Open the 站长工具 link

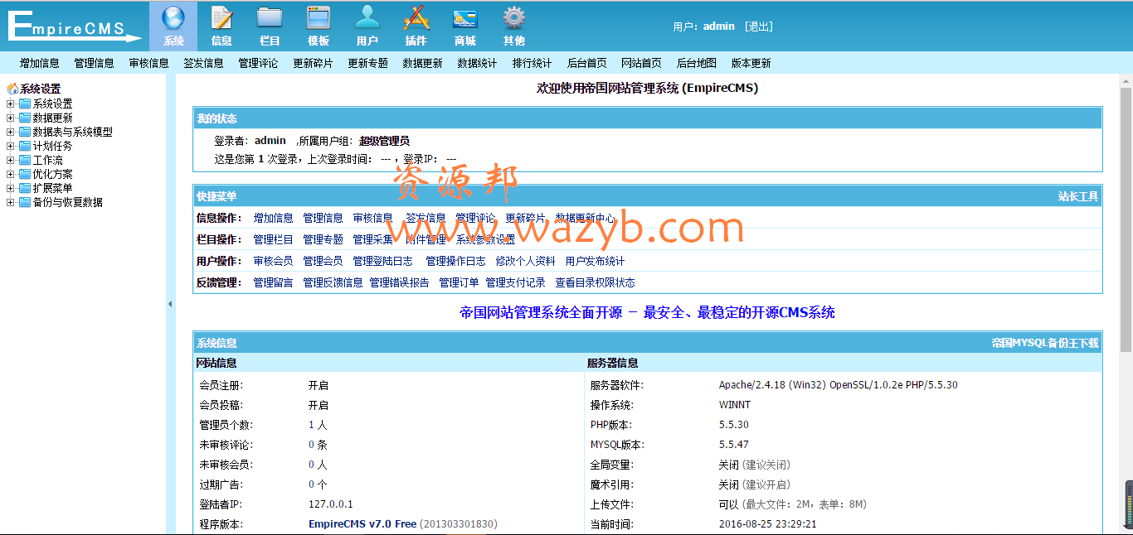pyautogui.click(x=1078, y=196)
